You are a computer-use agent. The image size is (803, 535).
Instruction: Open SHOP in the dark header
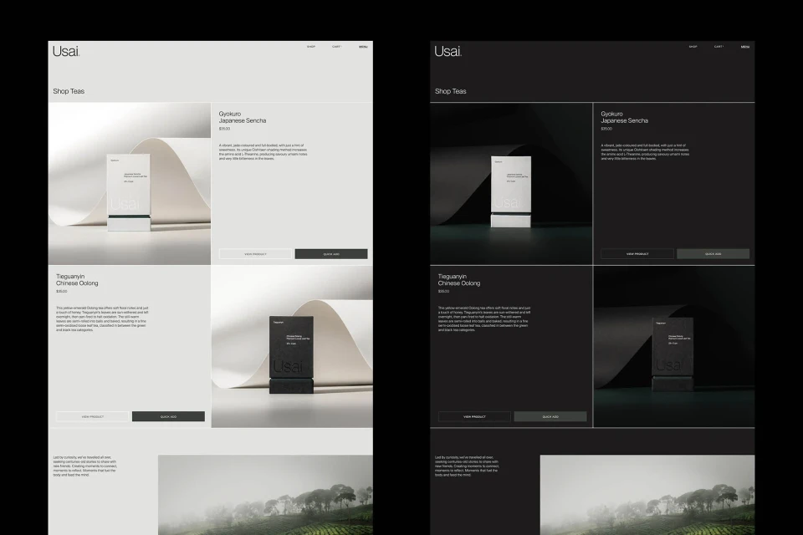tap(692, 48)
